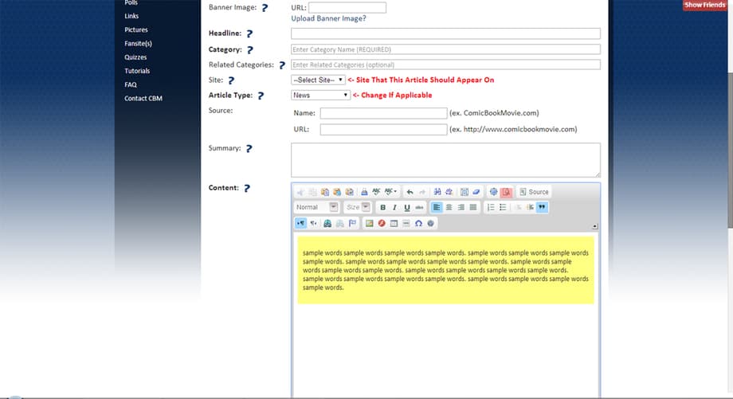Open the Article Type dropdown
Screen dimensions: 733x399
pos(320,95)
